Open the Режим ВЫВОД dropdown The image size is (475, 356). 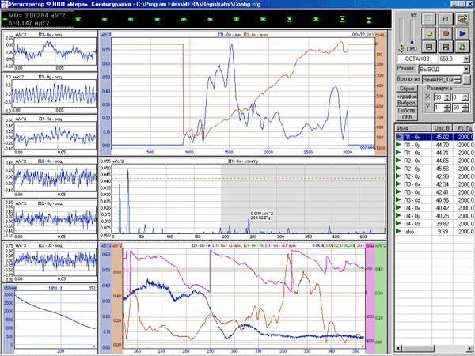point(467,70)
